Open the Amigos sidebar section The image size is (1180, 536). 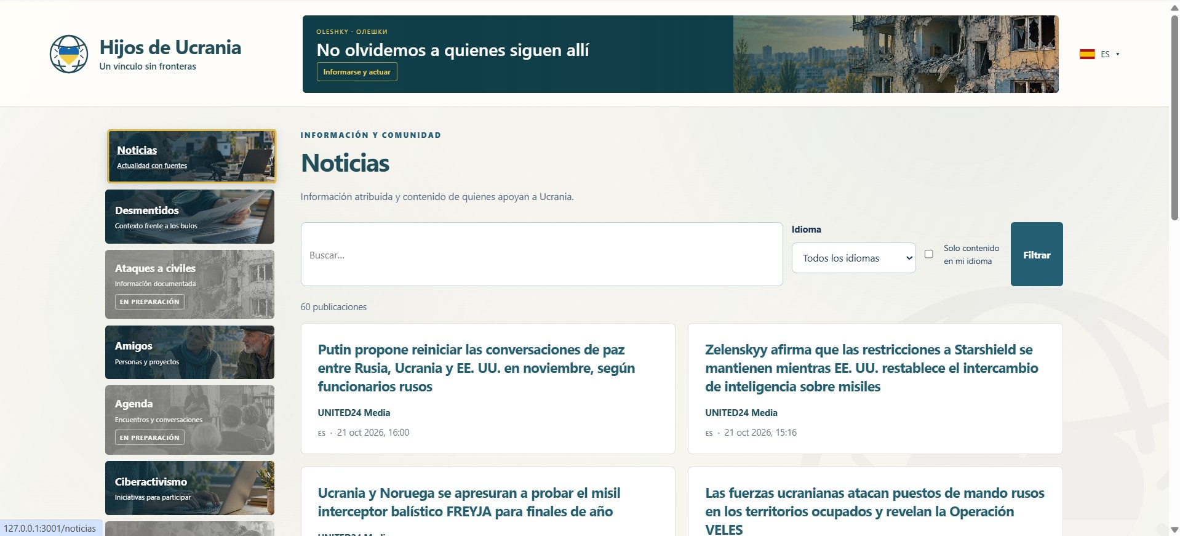[189, 352]
